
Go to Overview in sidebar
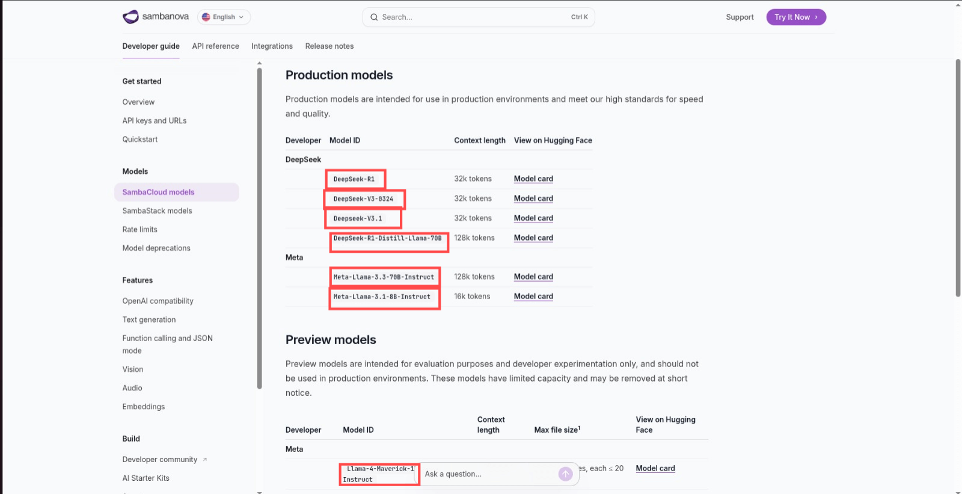coord(138,102)
